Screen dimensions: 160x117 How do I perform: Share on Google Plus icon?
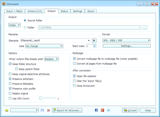(102, 110)
